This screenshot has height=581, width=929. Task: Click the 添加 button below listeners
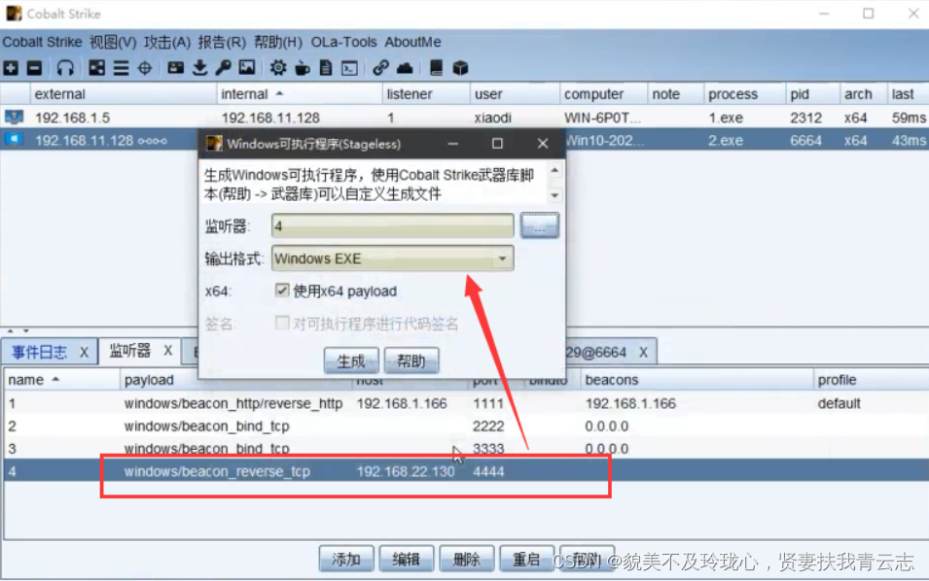click(x=346, y=559)
